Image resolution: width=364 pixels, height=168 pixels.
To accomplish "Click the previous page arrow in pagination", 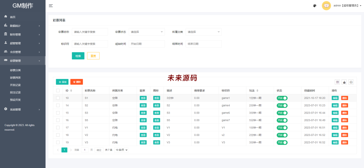I will [x=58, y=150].
